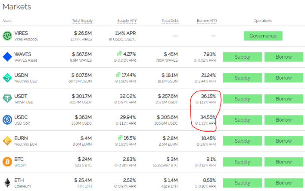Click the 8.58% ETH borrow APR
The height and width of the screenshot is (191, 305).
[209, 180]
